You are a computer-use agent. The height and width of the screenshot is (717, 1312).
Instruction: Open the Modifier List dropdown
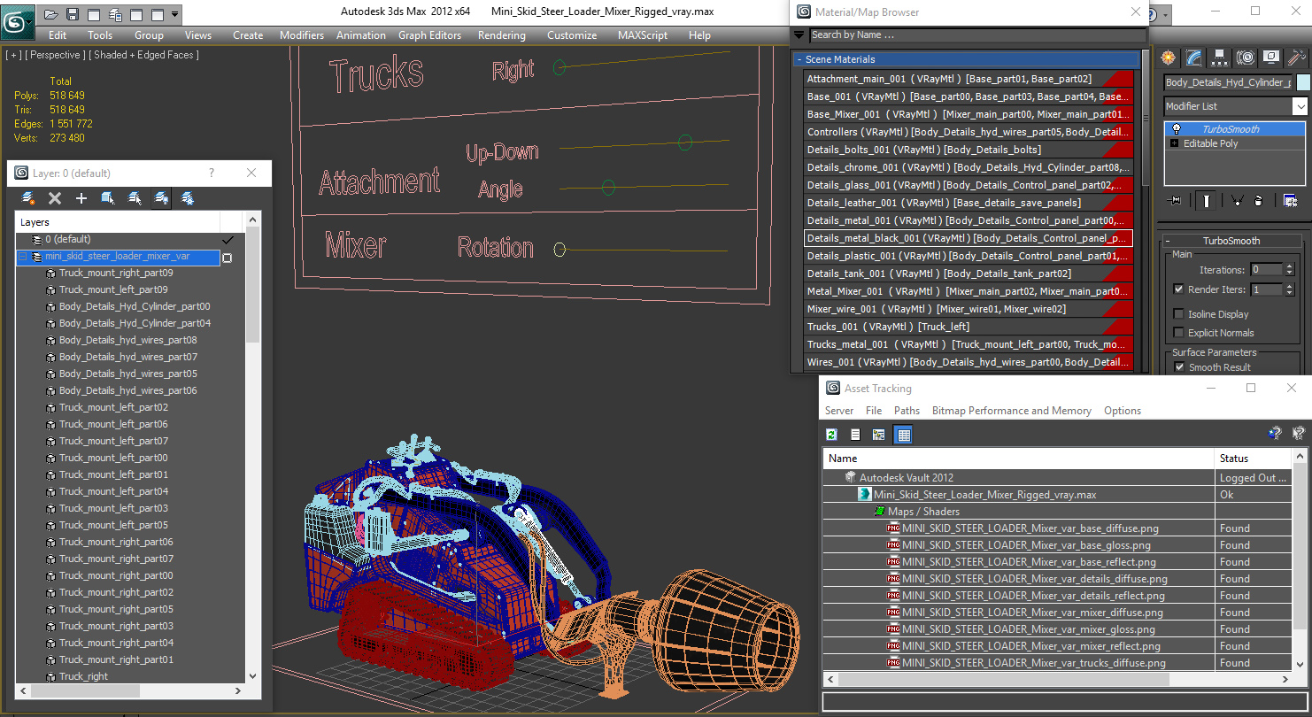tap(1300, 106)
